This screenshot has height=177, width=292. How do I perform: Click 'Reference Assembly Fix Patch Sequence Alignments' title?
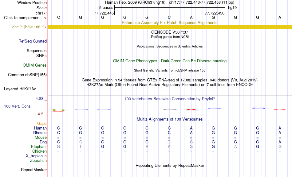point(169,23)
